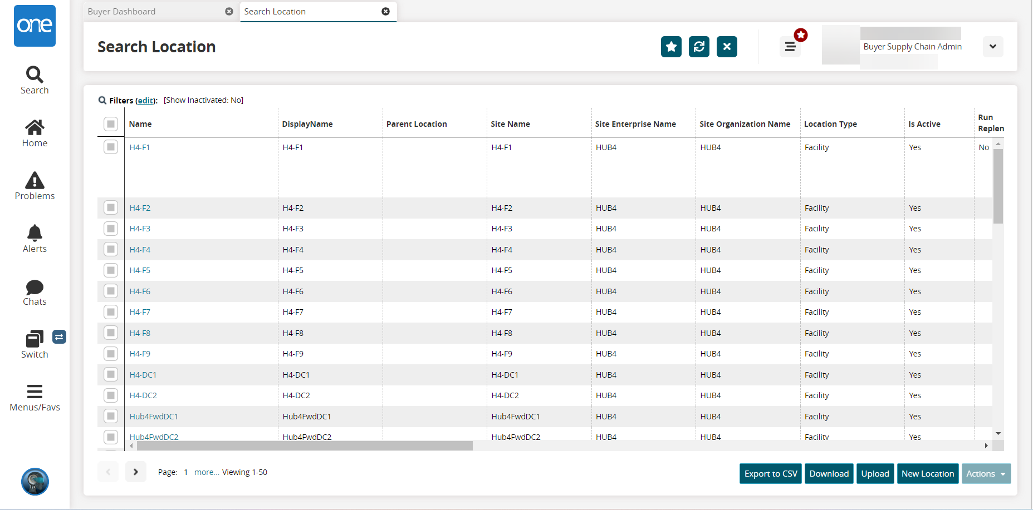The height and width of the screenshot is (510, 1033).
Task: Click the Filters magnifier icon
Action: (102, 101)
